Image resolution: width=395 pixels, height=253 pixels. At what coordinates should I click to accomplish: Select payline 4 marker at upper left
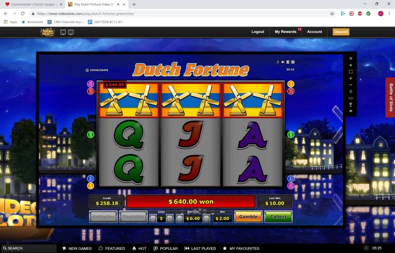(90, 84)
